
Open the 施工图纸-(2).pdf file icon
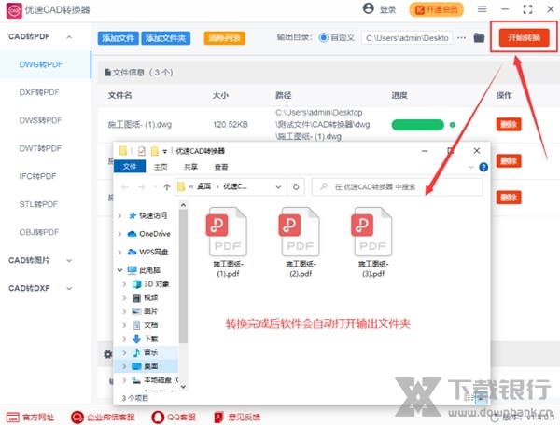[x=300, y=231]
